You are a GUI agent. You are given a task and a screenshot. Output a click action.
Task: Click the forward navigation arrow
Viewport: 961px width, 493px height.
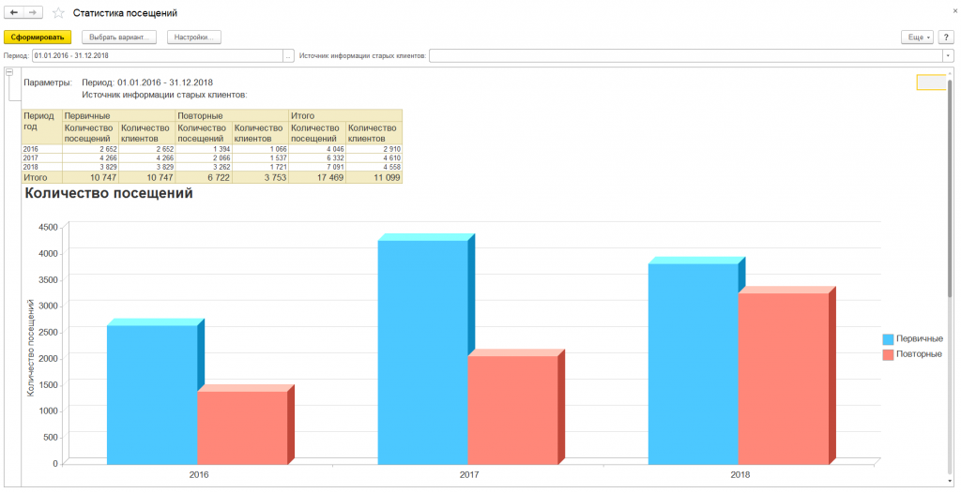pos(34,13)
